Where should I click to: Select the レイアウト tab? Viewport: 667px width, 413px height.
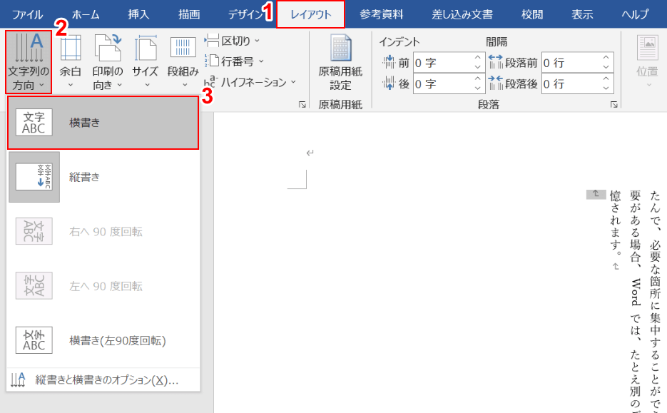click(310, 14)
